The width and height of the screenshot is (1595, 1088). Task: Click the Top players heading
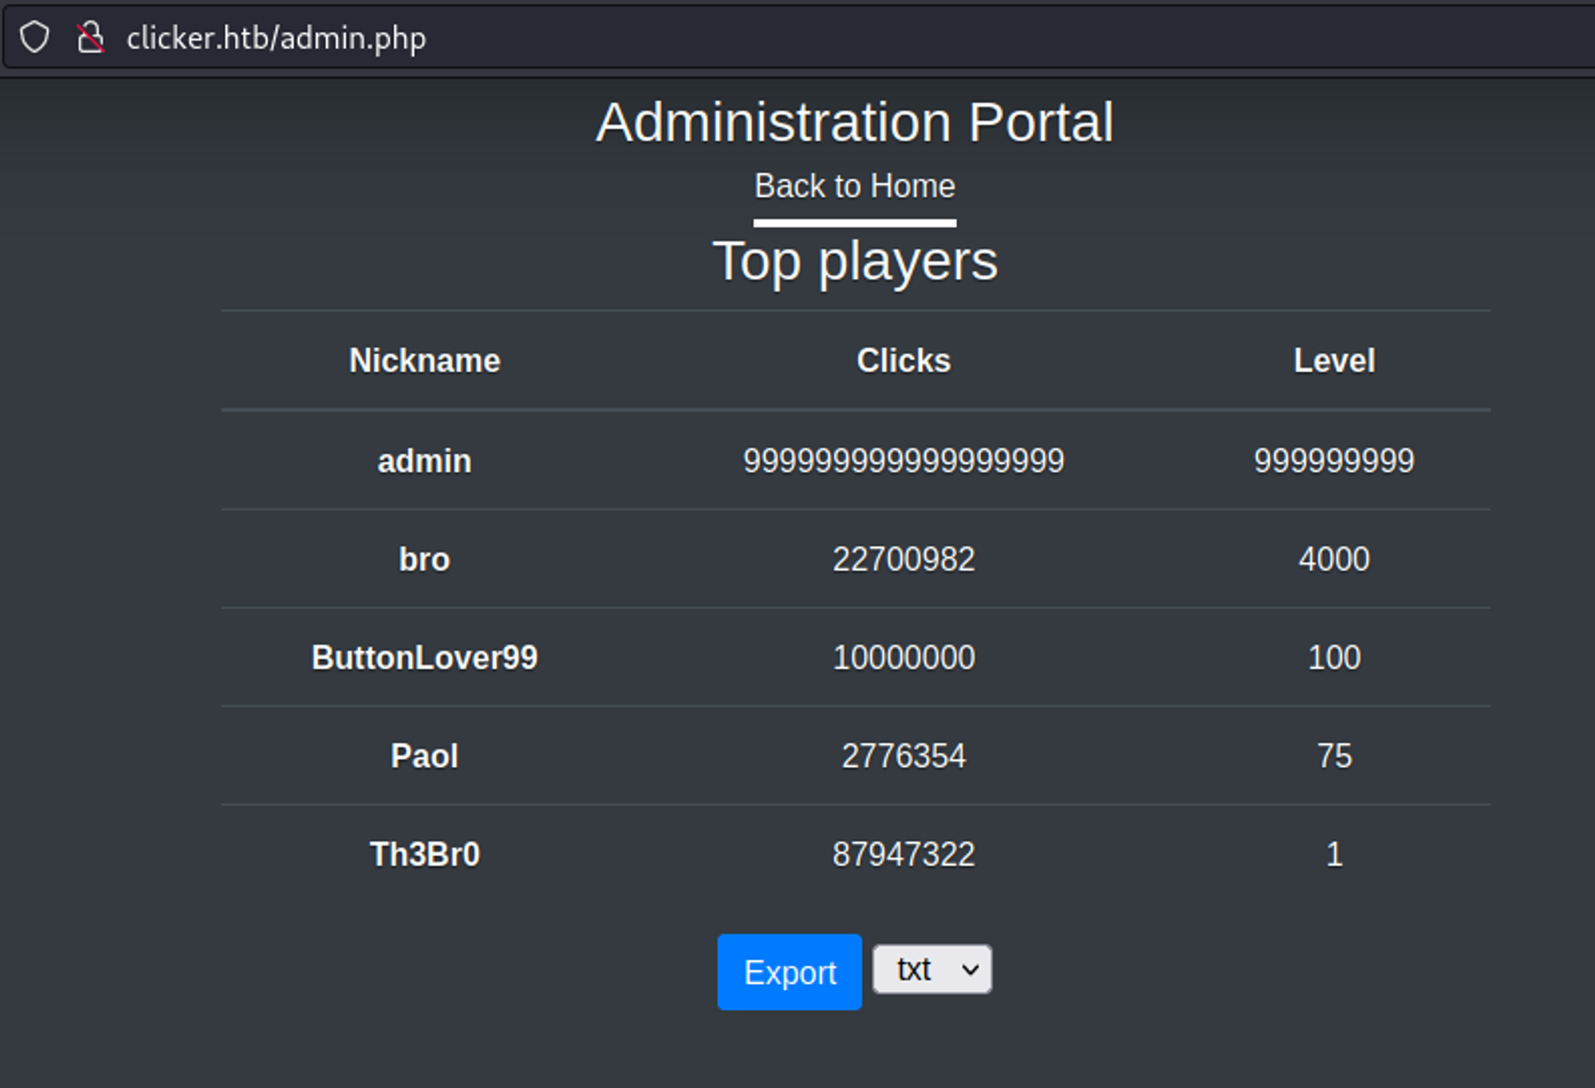854,261
